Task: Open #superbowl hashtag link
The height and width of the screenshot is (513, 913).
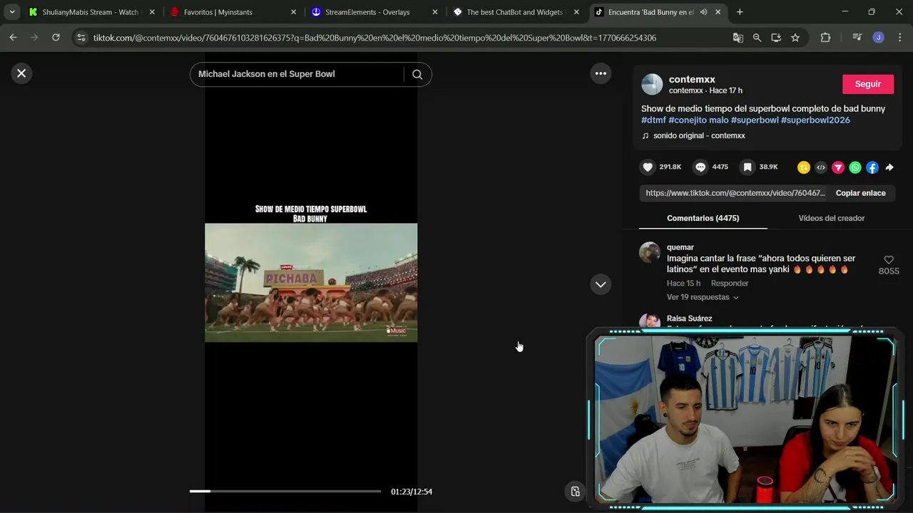Action: (755, 120)
